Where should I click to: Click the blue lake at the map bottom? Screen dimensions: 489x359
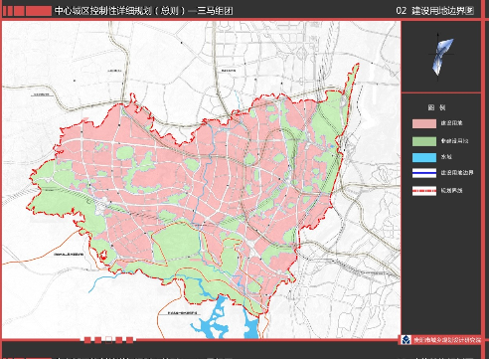point(227,319)
